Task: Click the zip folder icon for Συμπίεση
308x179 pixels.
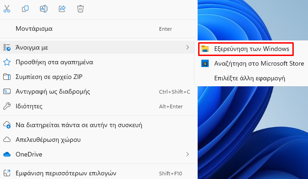Action: [7, 77]
